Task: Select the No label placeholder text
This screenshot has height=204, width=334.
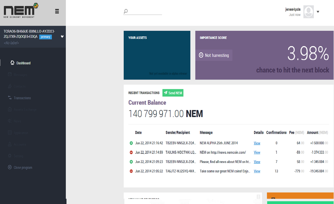Action: 11,43
